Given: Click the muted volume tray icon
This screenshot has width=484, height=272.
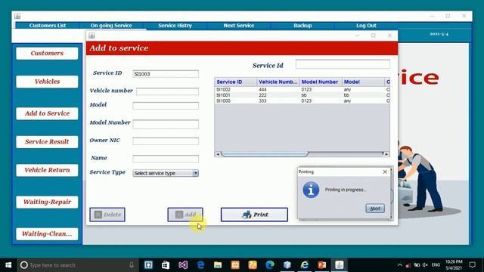Looking at the screenshot, I should (x=425, y=265).
